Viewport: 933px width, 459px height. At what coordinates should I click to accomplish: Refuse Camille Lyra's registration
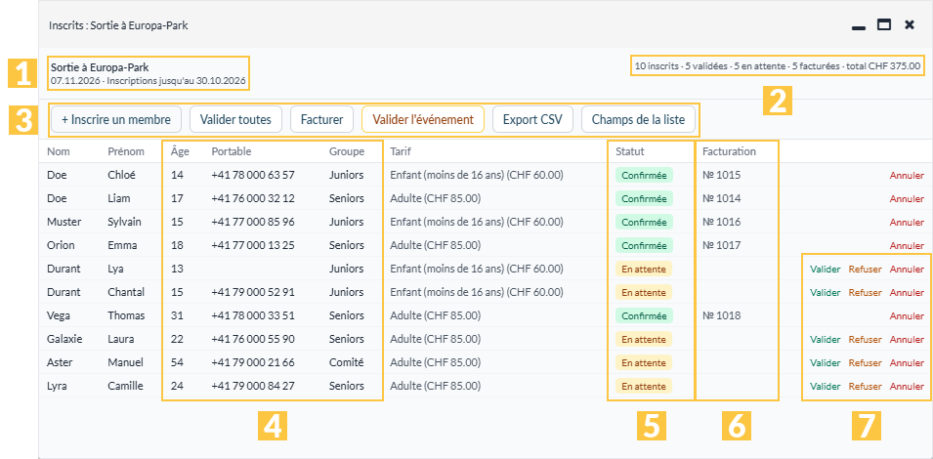click(x=866, y=387)
